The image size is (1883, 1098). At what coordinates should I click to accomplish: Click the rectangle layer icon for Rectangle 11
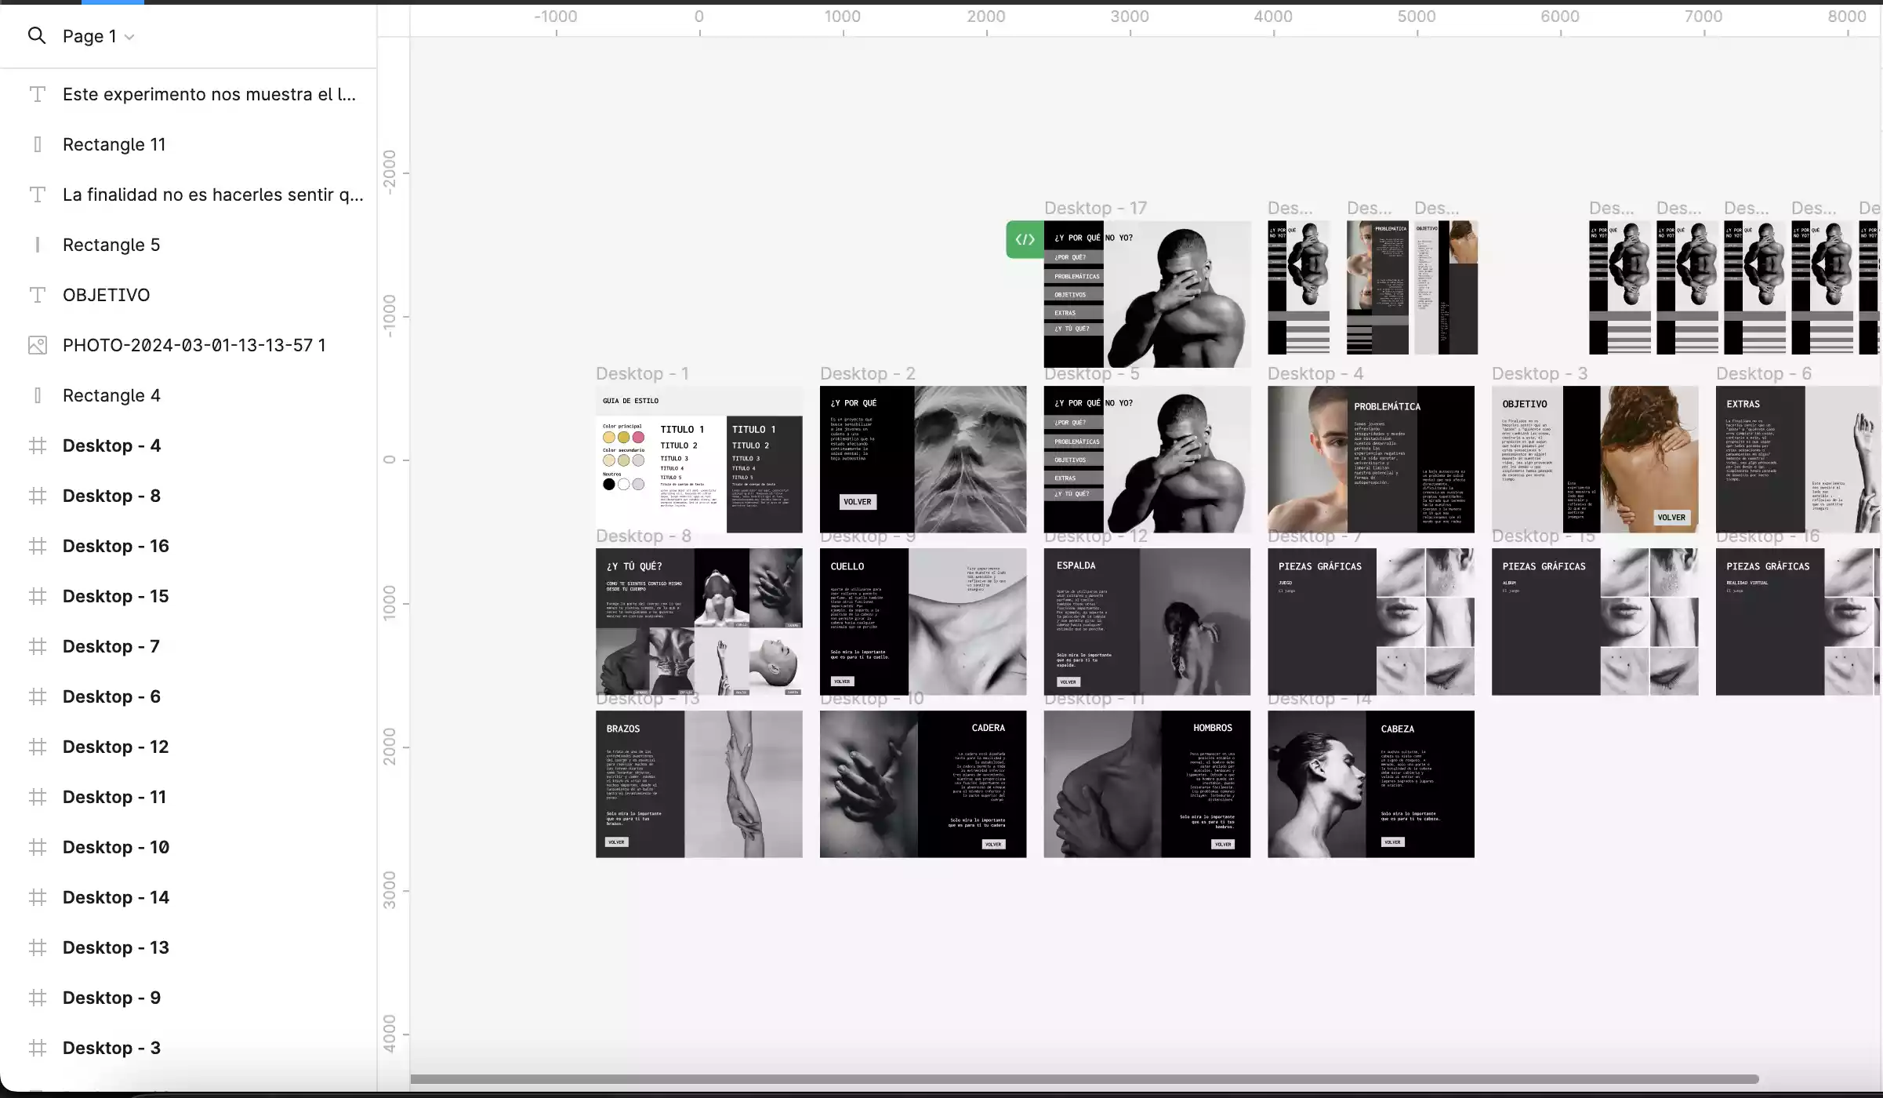click(37, 144)
